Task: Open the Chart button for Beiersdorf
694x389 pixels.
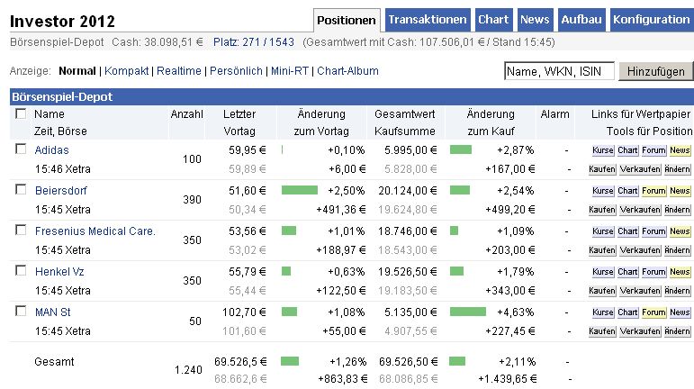Action: (627, 191)
